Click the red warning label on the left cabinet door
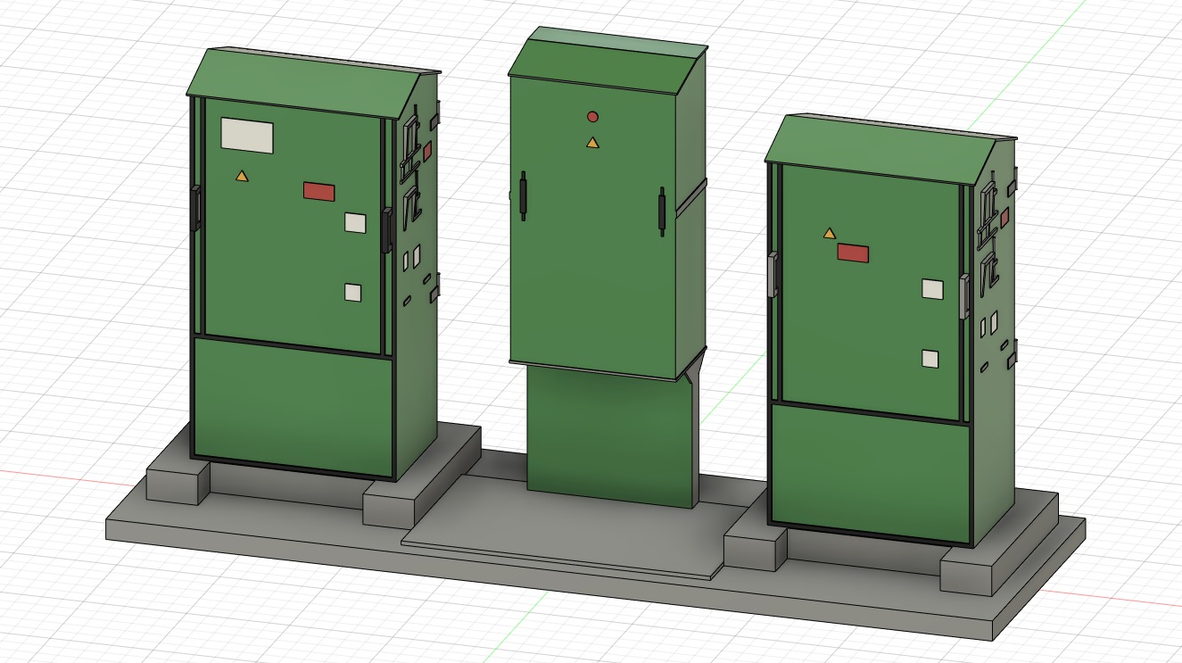This screenshot has width=1182, height=663. tap(318, 191)
